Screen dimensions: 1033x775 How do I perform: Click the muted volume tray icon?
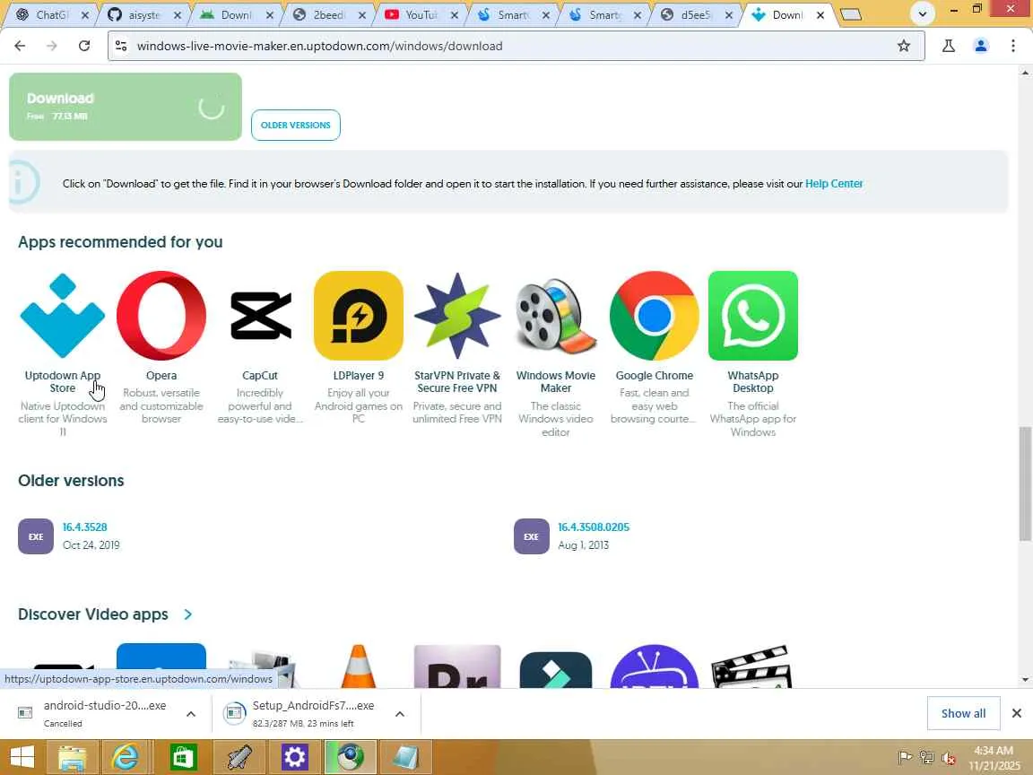pyautogui.click(x=949, y=758)
